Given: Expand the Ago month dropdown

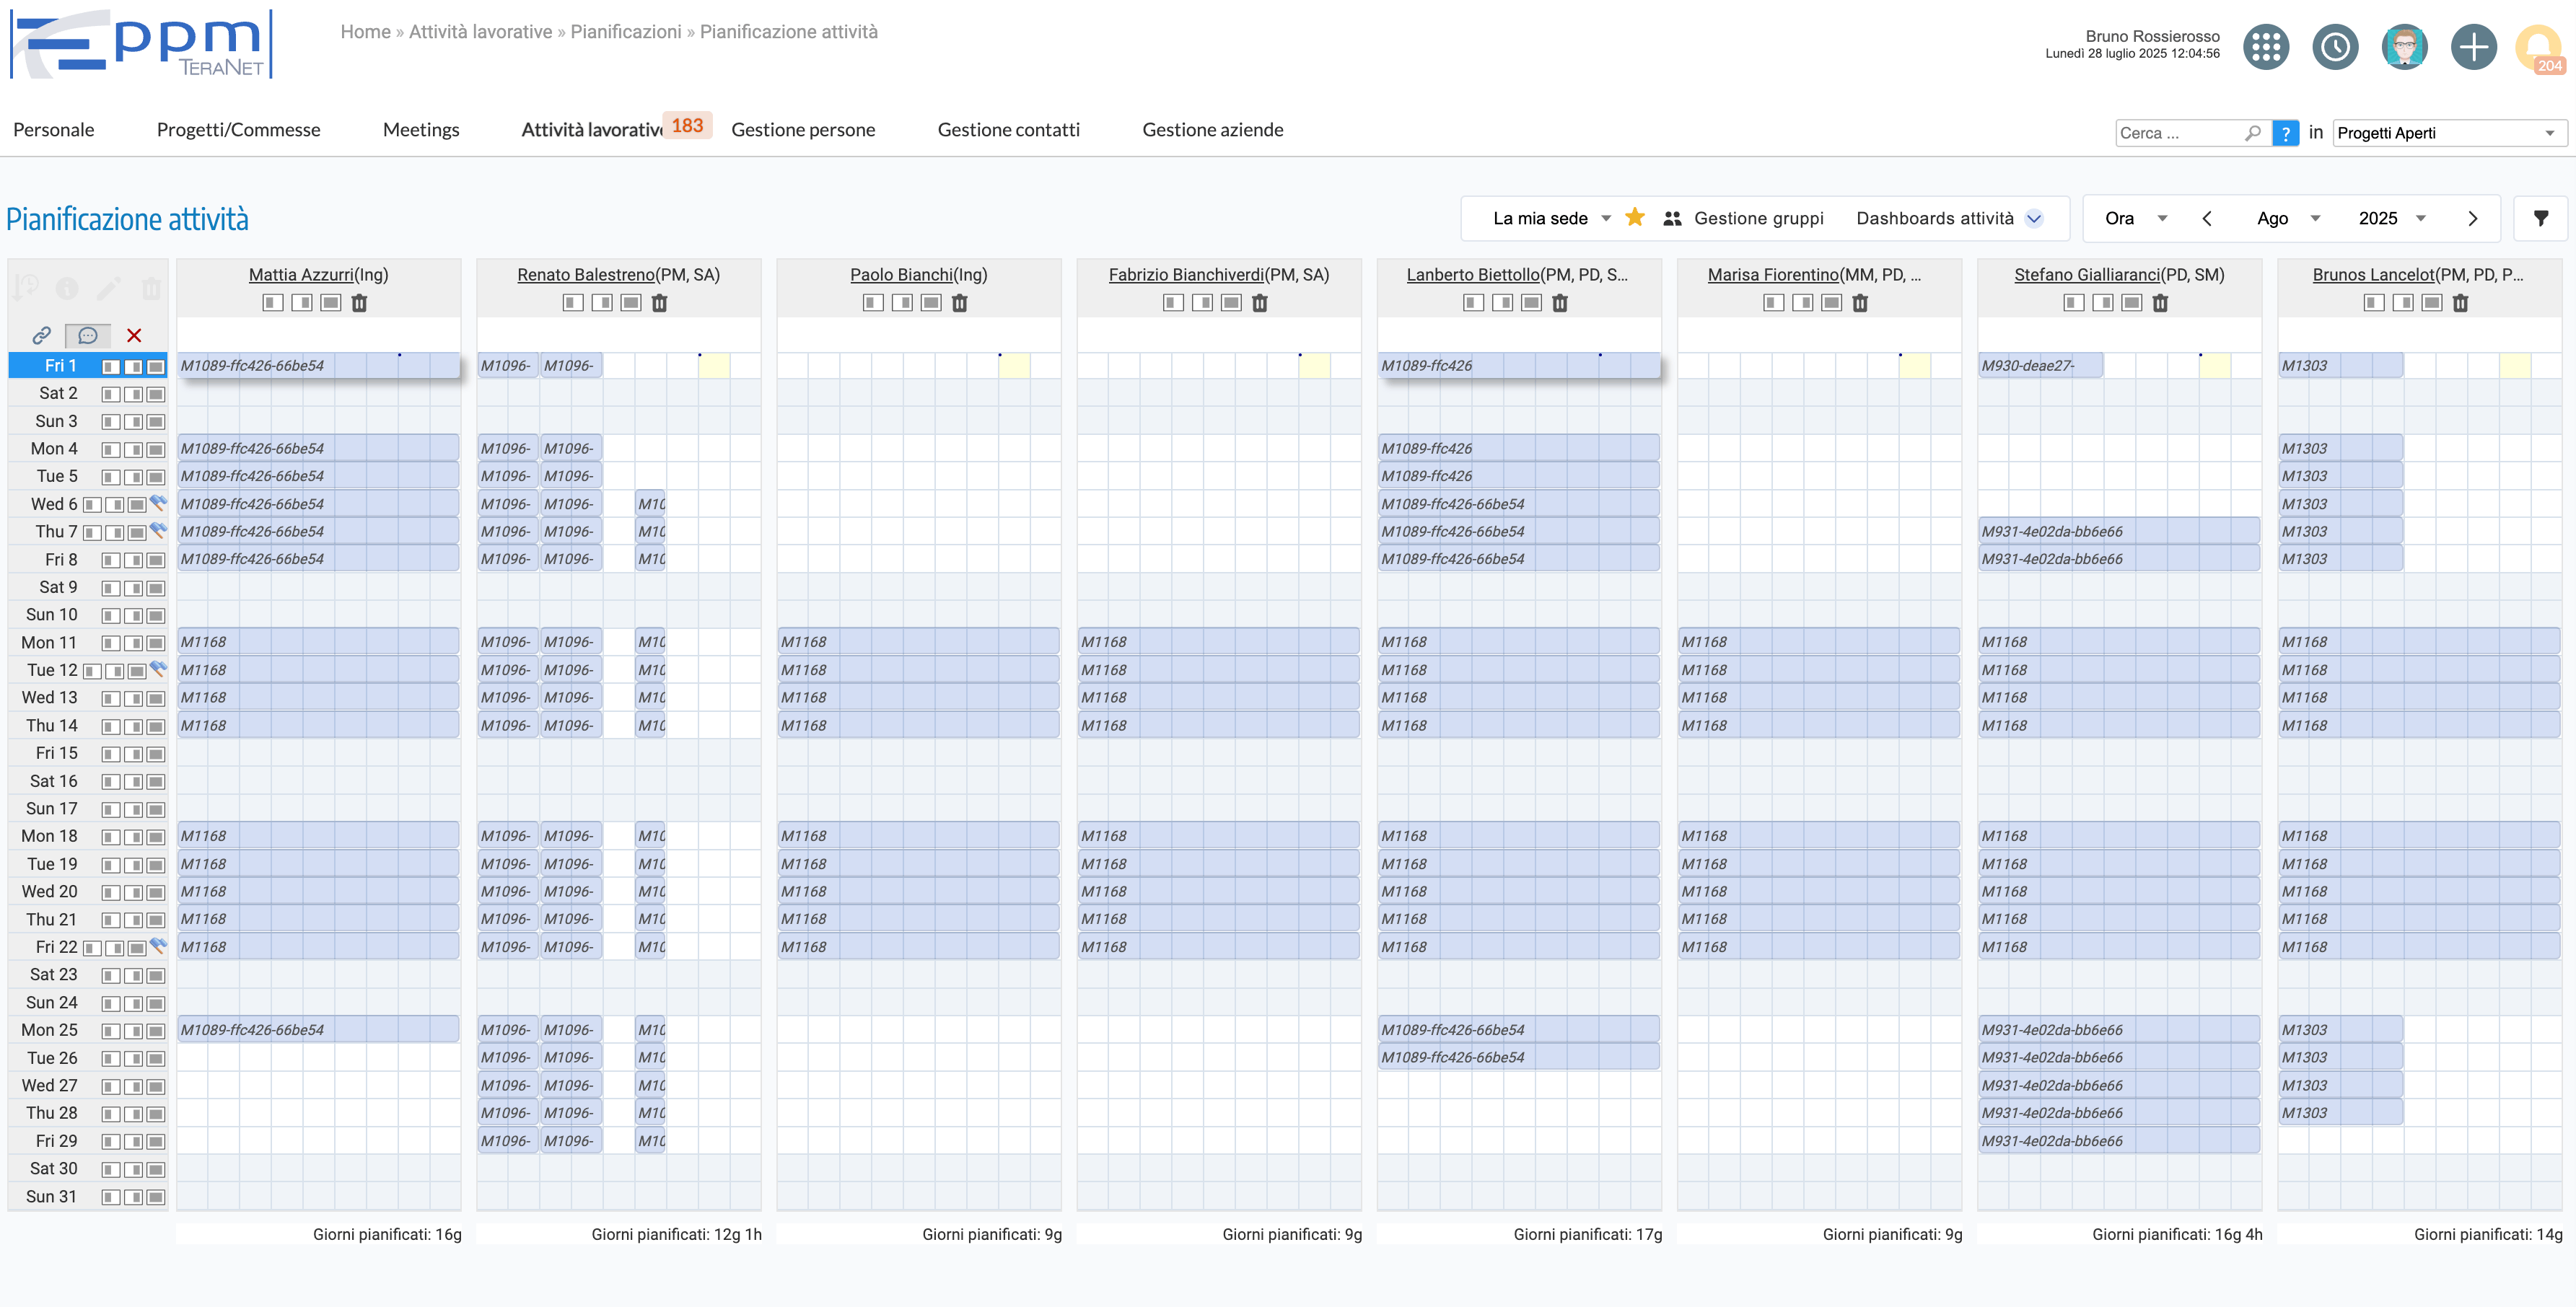Looking at the screenshot, I should (x=2288, y=218).
